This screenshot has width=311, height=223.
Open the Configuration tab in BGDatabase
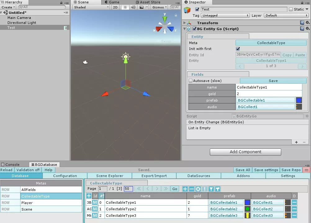pyautogui.click(x=65, y=176)
